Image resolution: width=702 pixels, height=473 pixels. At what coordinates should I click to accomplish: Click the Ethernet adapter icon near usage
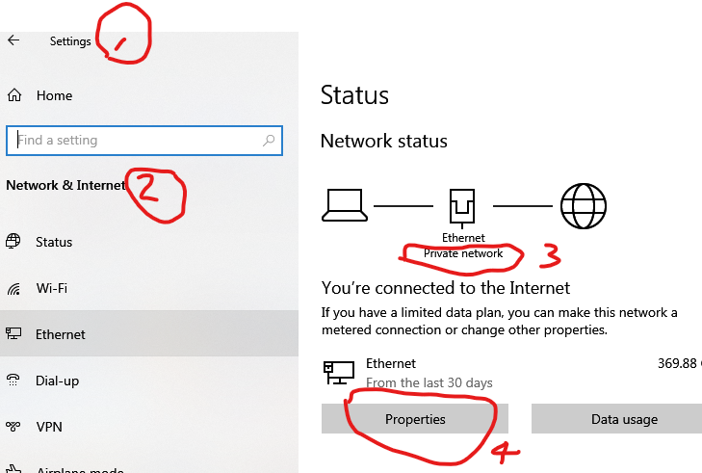(x=339, y=373)
